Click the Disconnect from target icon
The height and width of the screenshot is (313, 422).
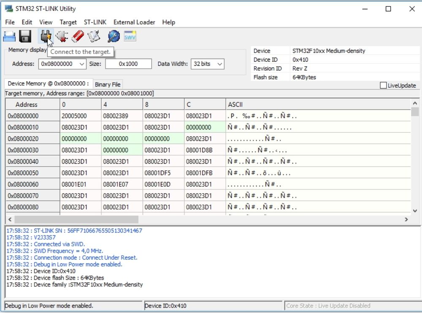pos(62,36)
